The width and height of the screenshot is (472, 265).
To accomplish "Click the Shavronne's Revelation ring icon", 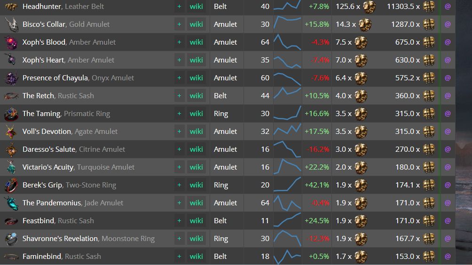I will (x=11, y=239).
